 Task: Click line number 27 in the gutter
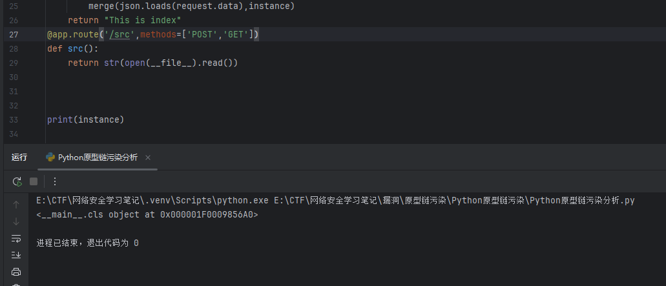[14, 34]
